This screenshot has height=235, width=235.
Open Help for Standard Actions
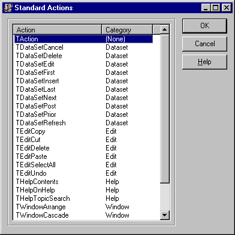[x=204, y=62]
